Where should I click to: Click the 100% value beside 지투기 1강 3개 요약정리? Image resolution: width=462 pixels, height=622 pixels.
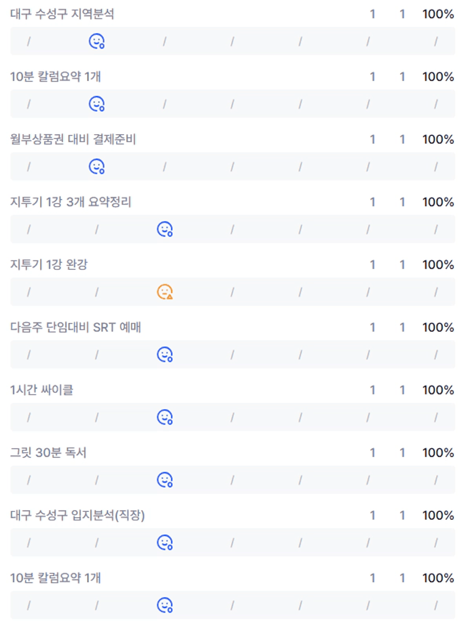click(x=438, y=202)
